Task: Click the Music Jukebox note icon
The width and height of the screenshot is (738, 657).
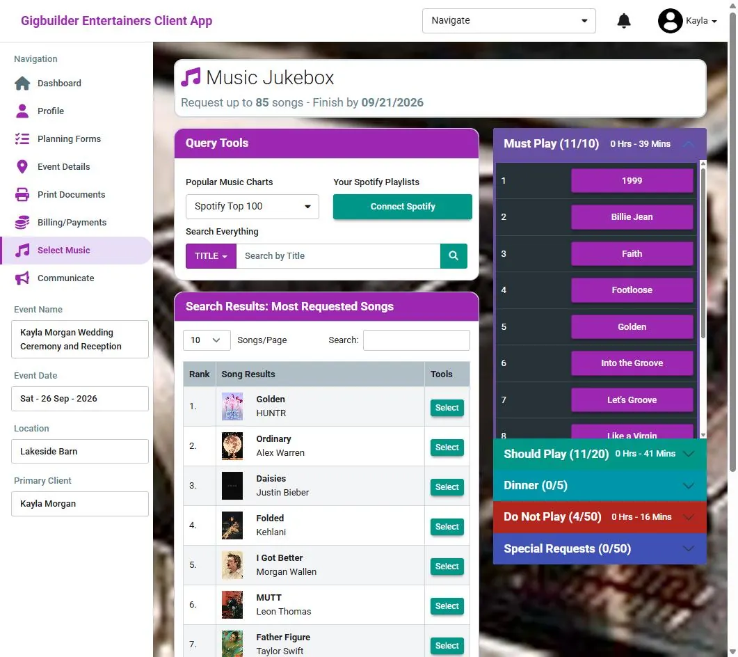Action: tap(191, 77)
